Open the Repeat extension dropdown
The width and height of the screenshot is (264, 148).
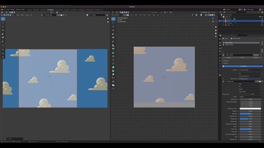click(250, 89)
